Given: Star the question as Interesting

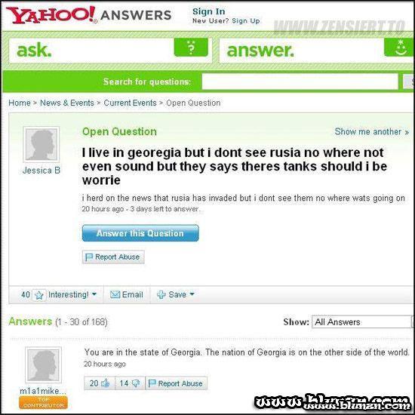Looking at the screenshot, I should coord(39,295).
